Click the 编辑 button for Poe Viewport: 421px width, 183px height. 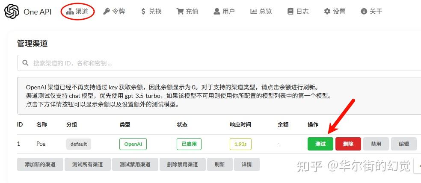(403, 144)
